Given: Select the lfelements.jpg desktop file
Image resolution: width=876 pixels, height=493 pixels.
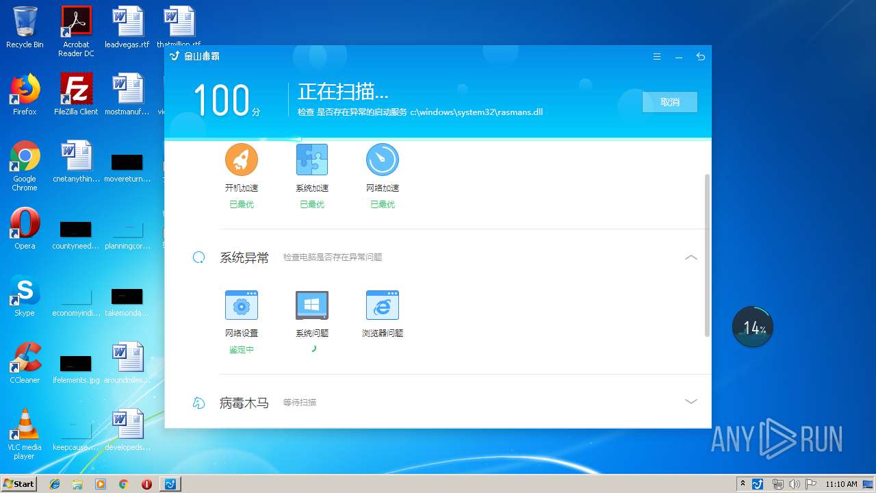Looking at the screenshot, I should [76, 368].
